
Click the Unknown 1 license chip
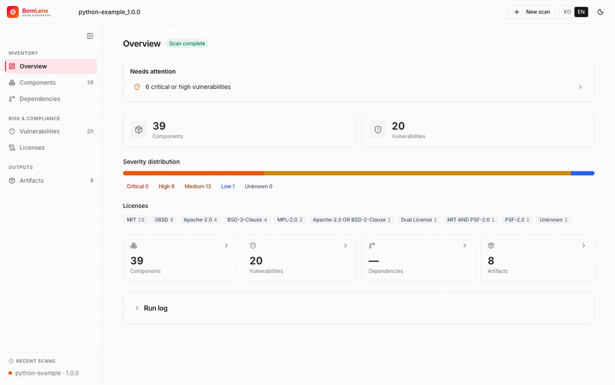click(x=553, y=220)
